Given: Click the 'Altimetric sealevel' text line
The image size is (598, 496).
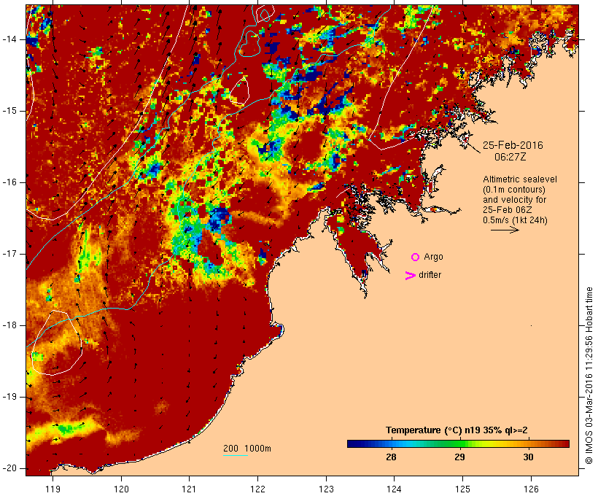Looking at the screenshot, I should [x=520, y=179].
